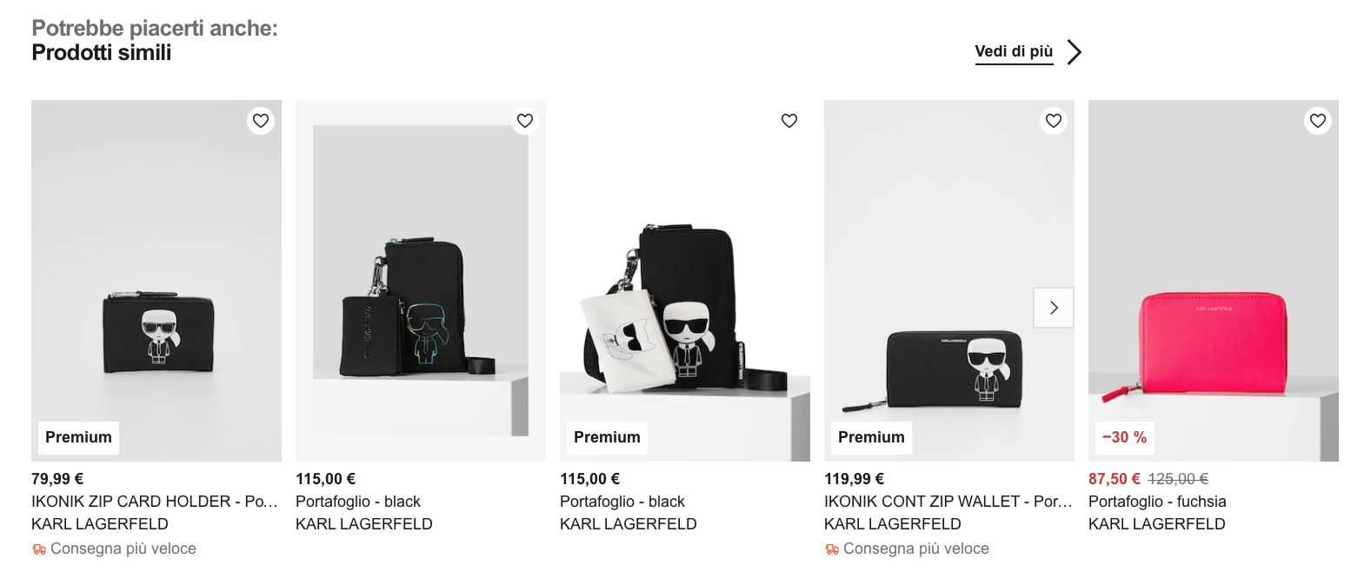Click the large arrow beside Vedi di più

[1075, 52]
